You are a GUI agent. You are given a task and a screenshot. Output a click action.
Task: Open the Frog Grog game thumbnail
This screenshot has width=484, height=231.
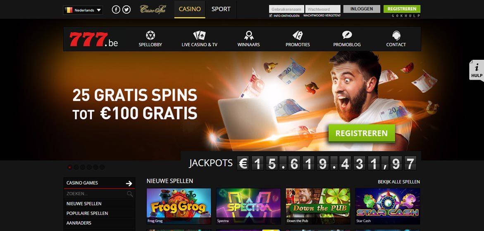179,206
